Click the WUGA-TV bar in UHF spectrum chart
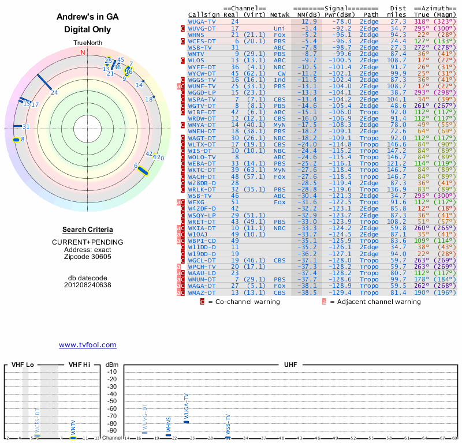 pyautogui.click(x=186, y=422)
